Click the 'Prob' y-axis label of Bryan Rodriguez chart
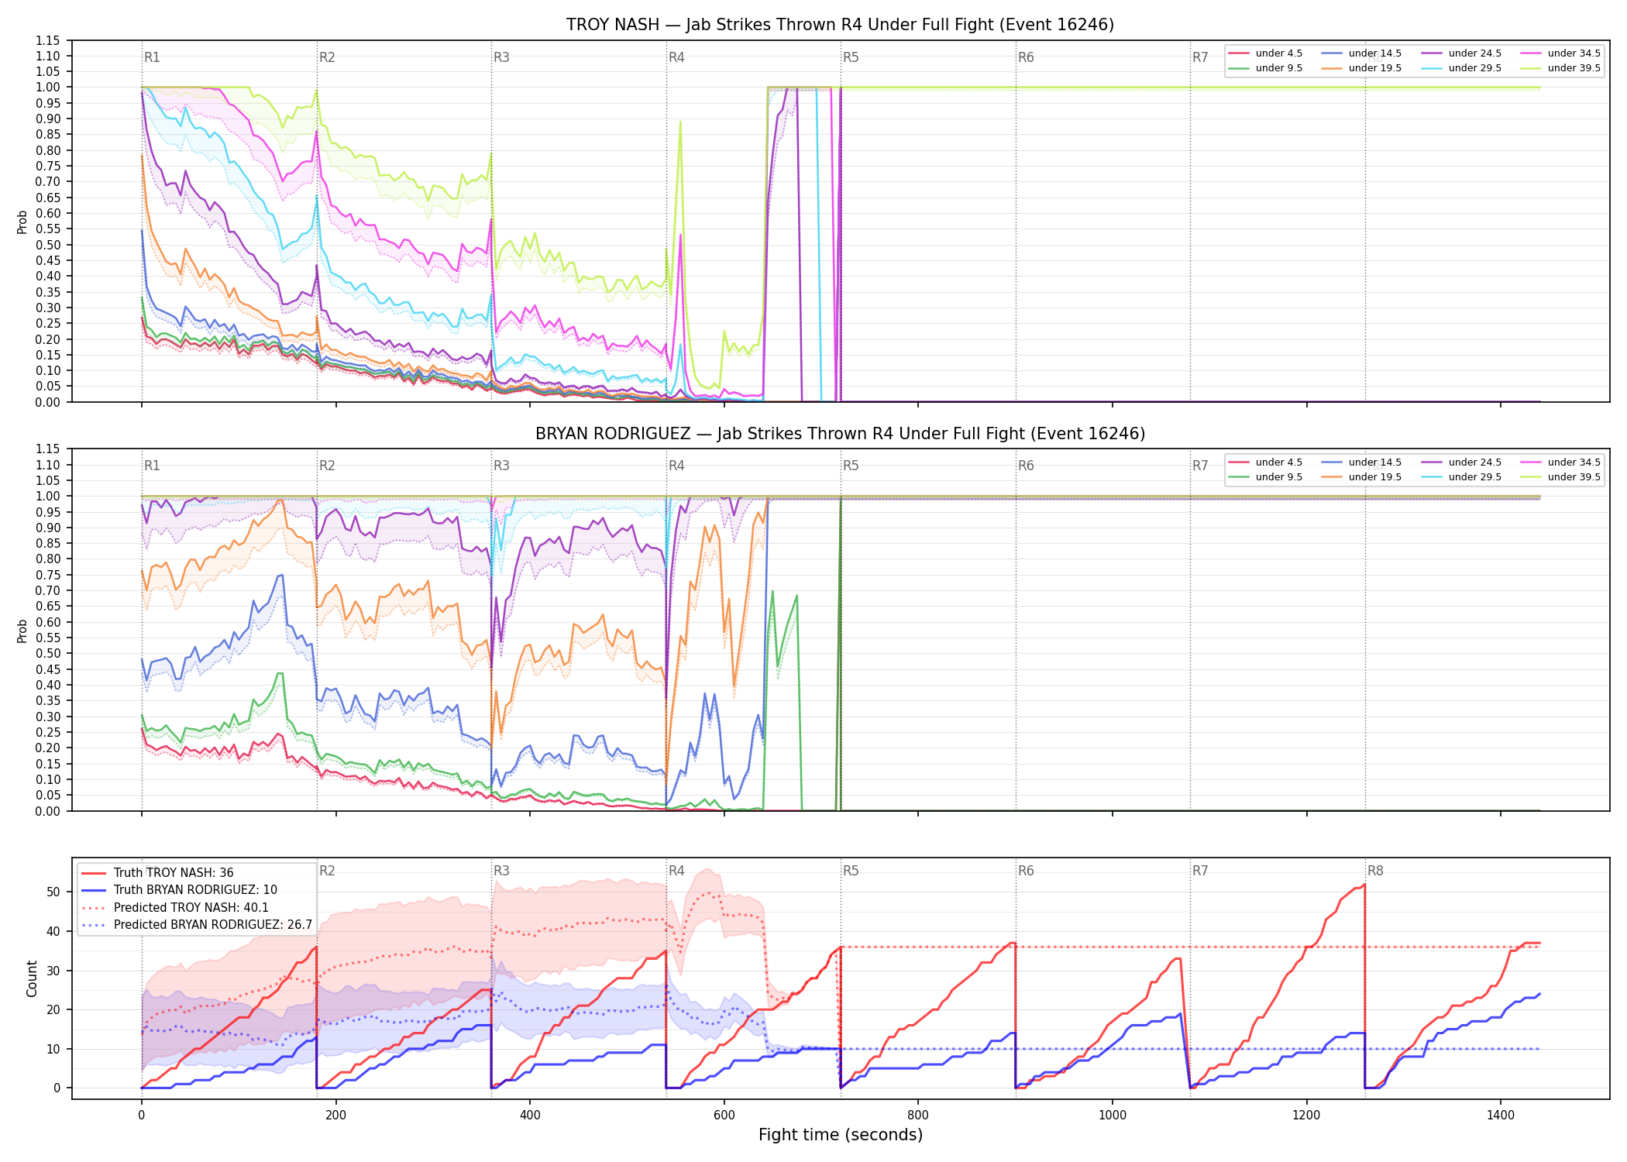The height and width of the screenshot is (1162, 1627). click(x=22, y=631)
